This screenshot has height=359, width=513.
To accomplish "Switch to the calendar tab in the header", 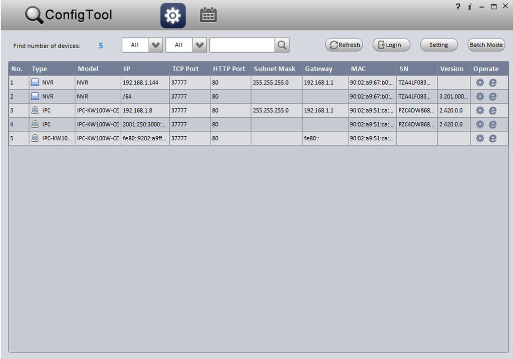I will 208,15.
